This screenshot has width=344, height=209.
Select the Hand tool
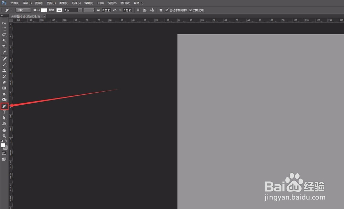[4, 130]
